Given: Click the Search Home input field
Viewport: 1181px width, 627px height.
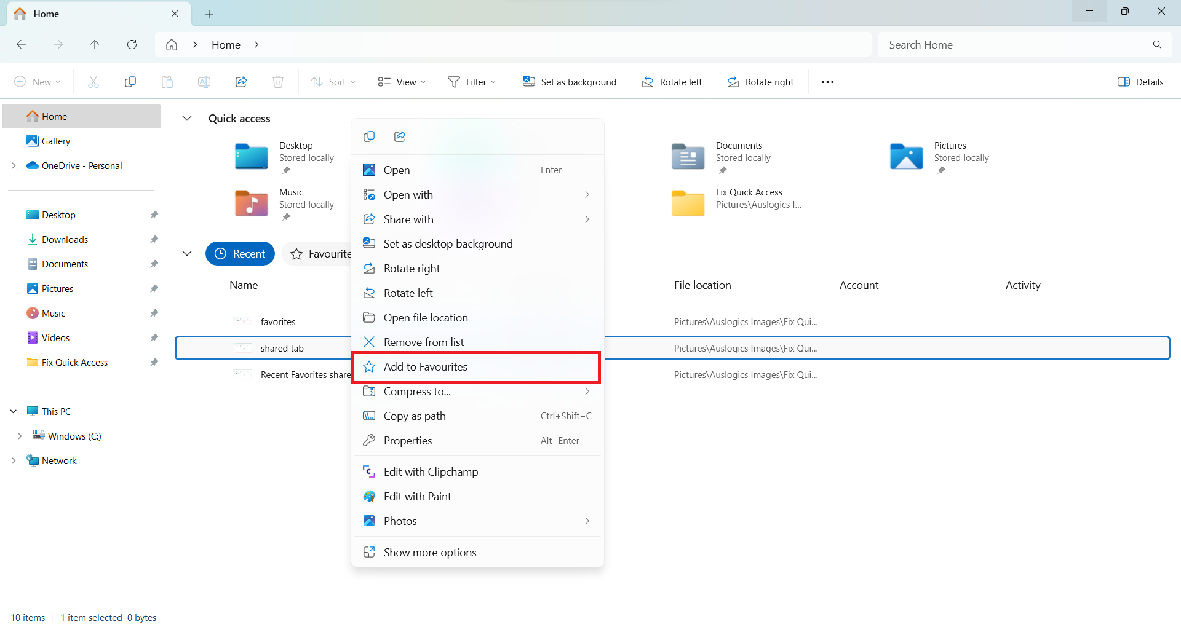Looking at the screenshot, I should tap(1015, 44).
